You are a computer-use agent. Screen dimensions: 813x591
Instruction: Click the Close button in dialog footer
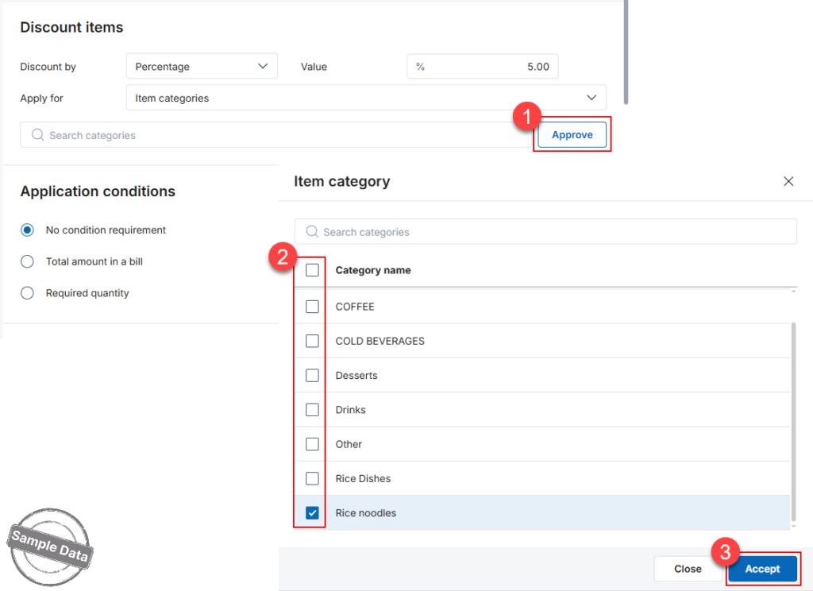click(x=688, y=569)
